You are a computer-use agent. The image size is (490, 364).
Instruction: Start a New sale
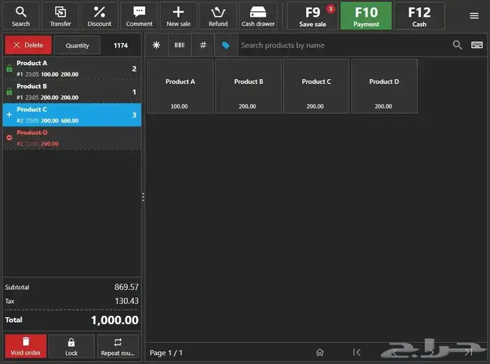tap(178, 15)
